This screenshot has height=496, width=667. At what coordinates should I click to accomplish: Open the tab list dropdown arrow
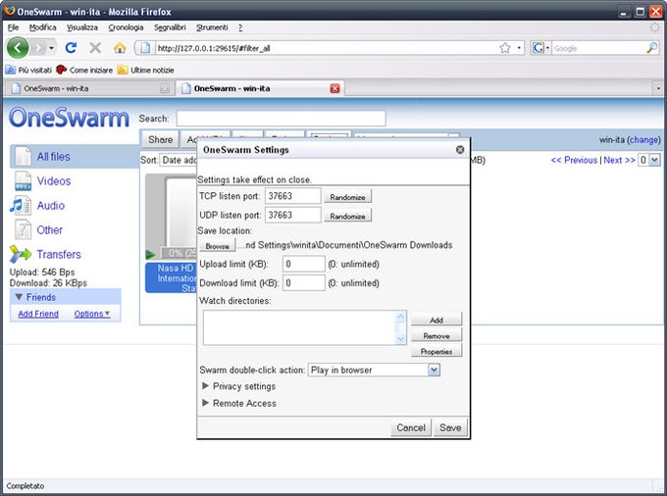(658, 88)
